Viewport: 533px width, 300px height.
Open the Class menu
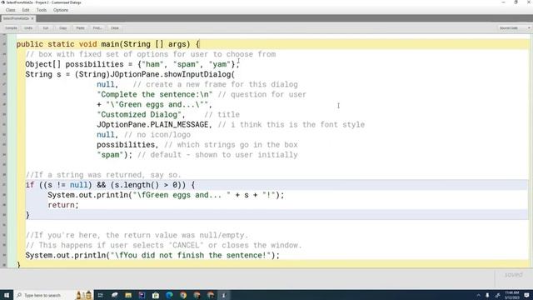pos(11,10)
